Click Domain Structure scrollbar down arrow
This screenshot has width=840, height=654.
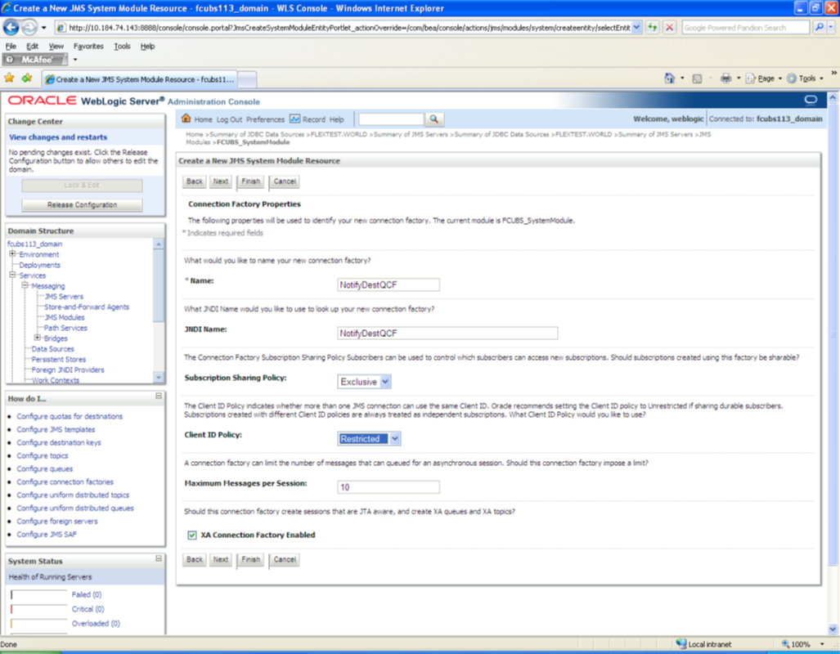tap(159, 378)
